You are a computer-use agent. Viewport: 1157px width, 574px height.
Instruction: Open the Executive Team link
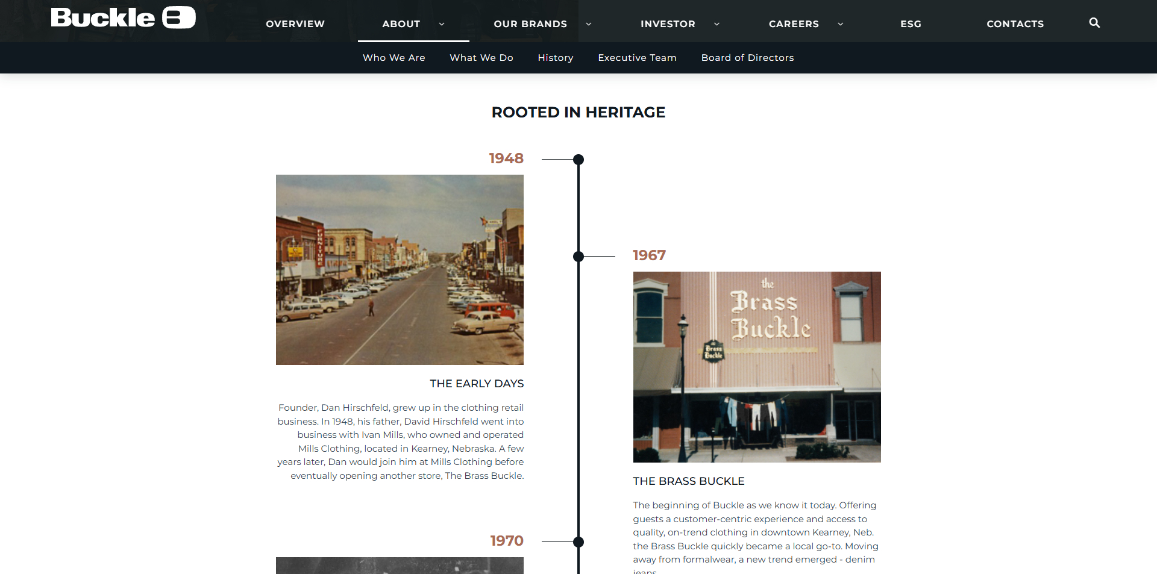pyautogui.click(x=637, y=58)
